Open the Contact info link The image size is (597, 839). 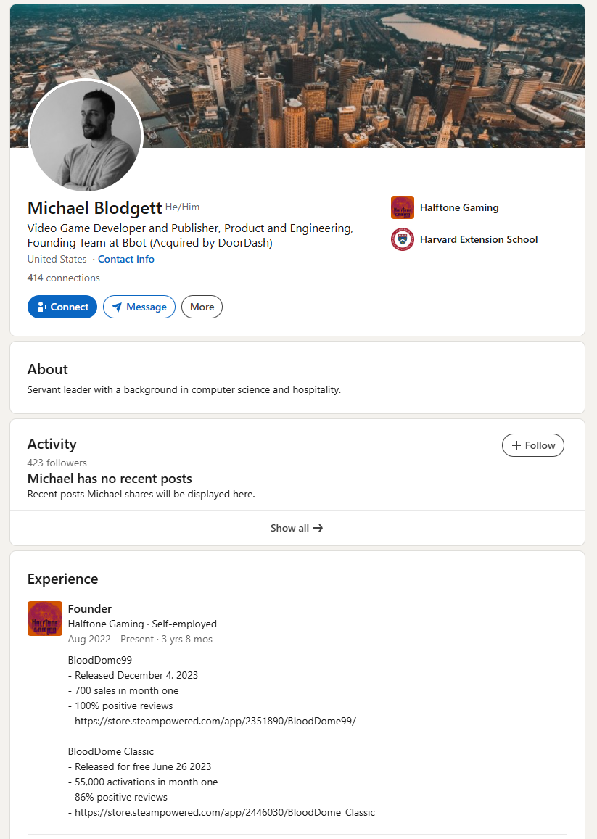click(x=126, y=259)
